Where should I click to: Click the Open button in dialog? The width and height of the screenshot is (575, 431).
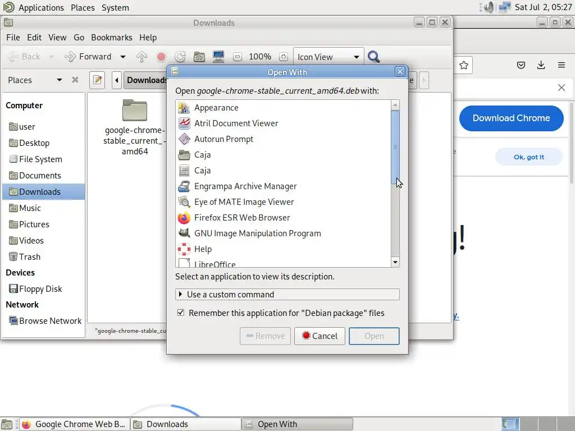click(x=374, y=336)
